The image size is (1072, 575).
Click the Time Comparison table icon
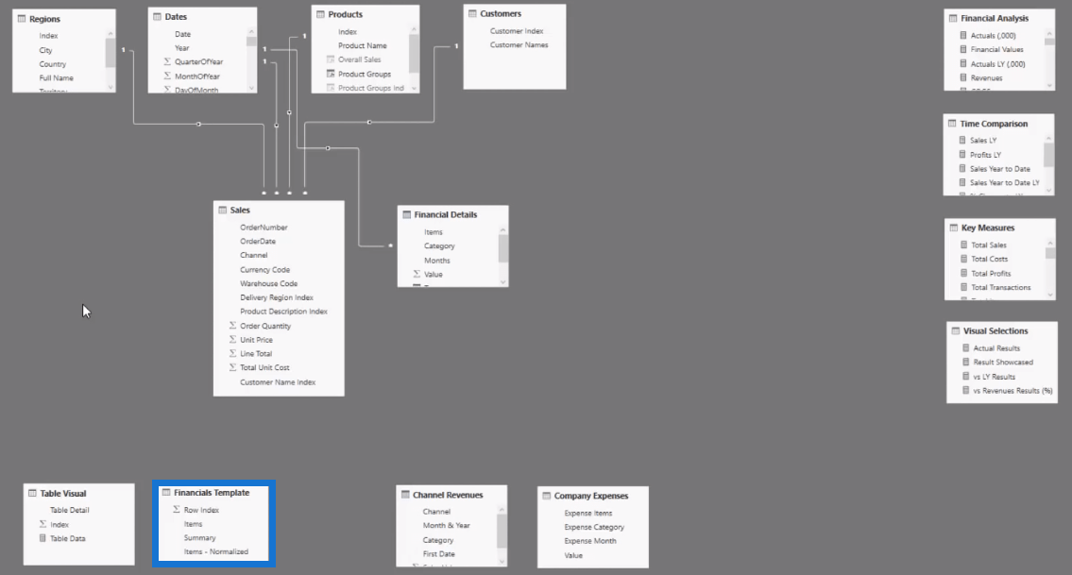(952, 124)
